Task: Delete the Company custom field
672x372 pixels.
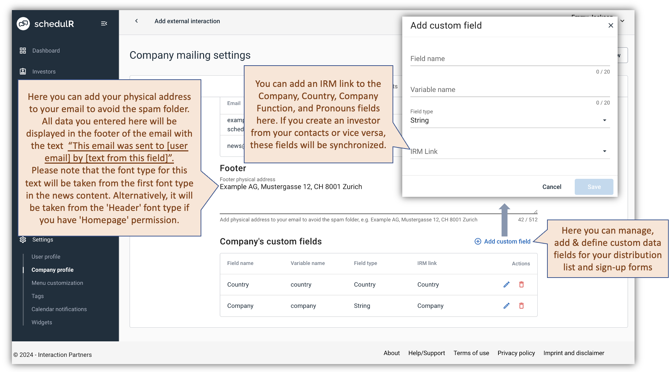Action: 521,305
